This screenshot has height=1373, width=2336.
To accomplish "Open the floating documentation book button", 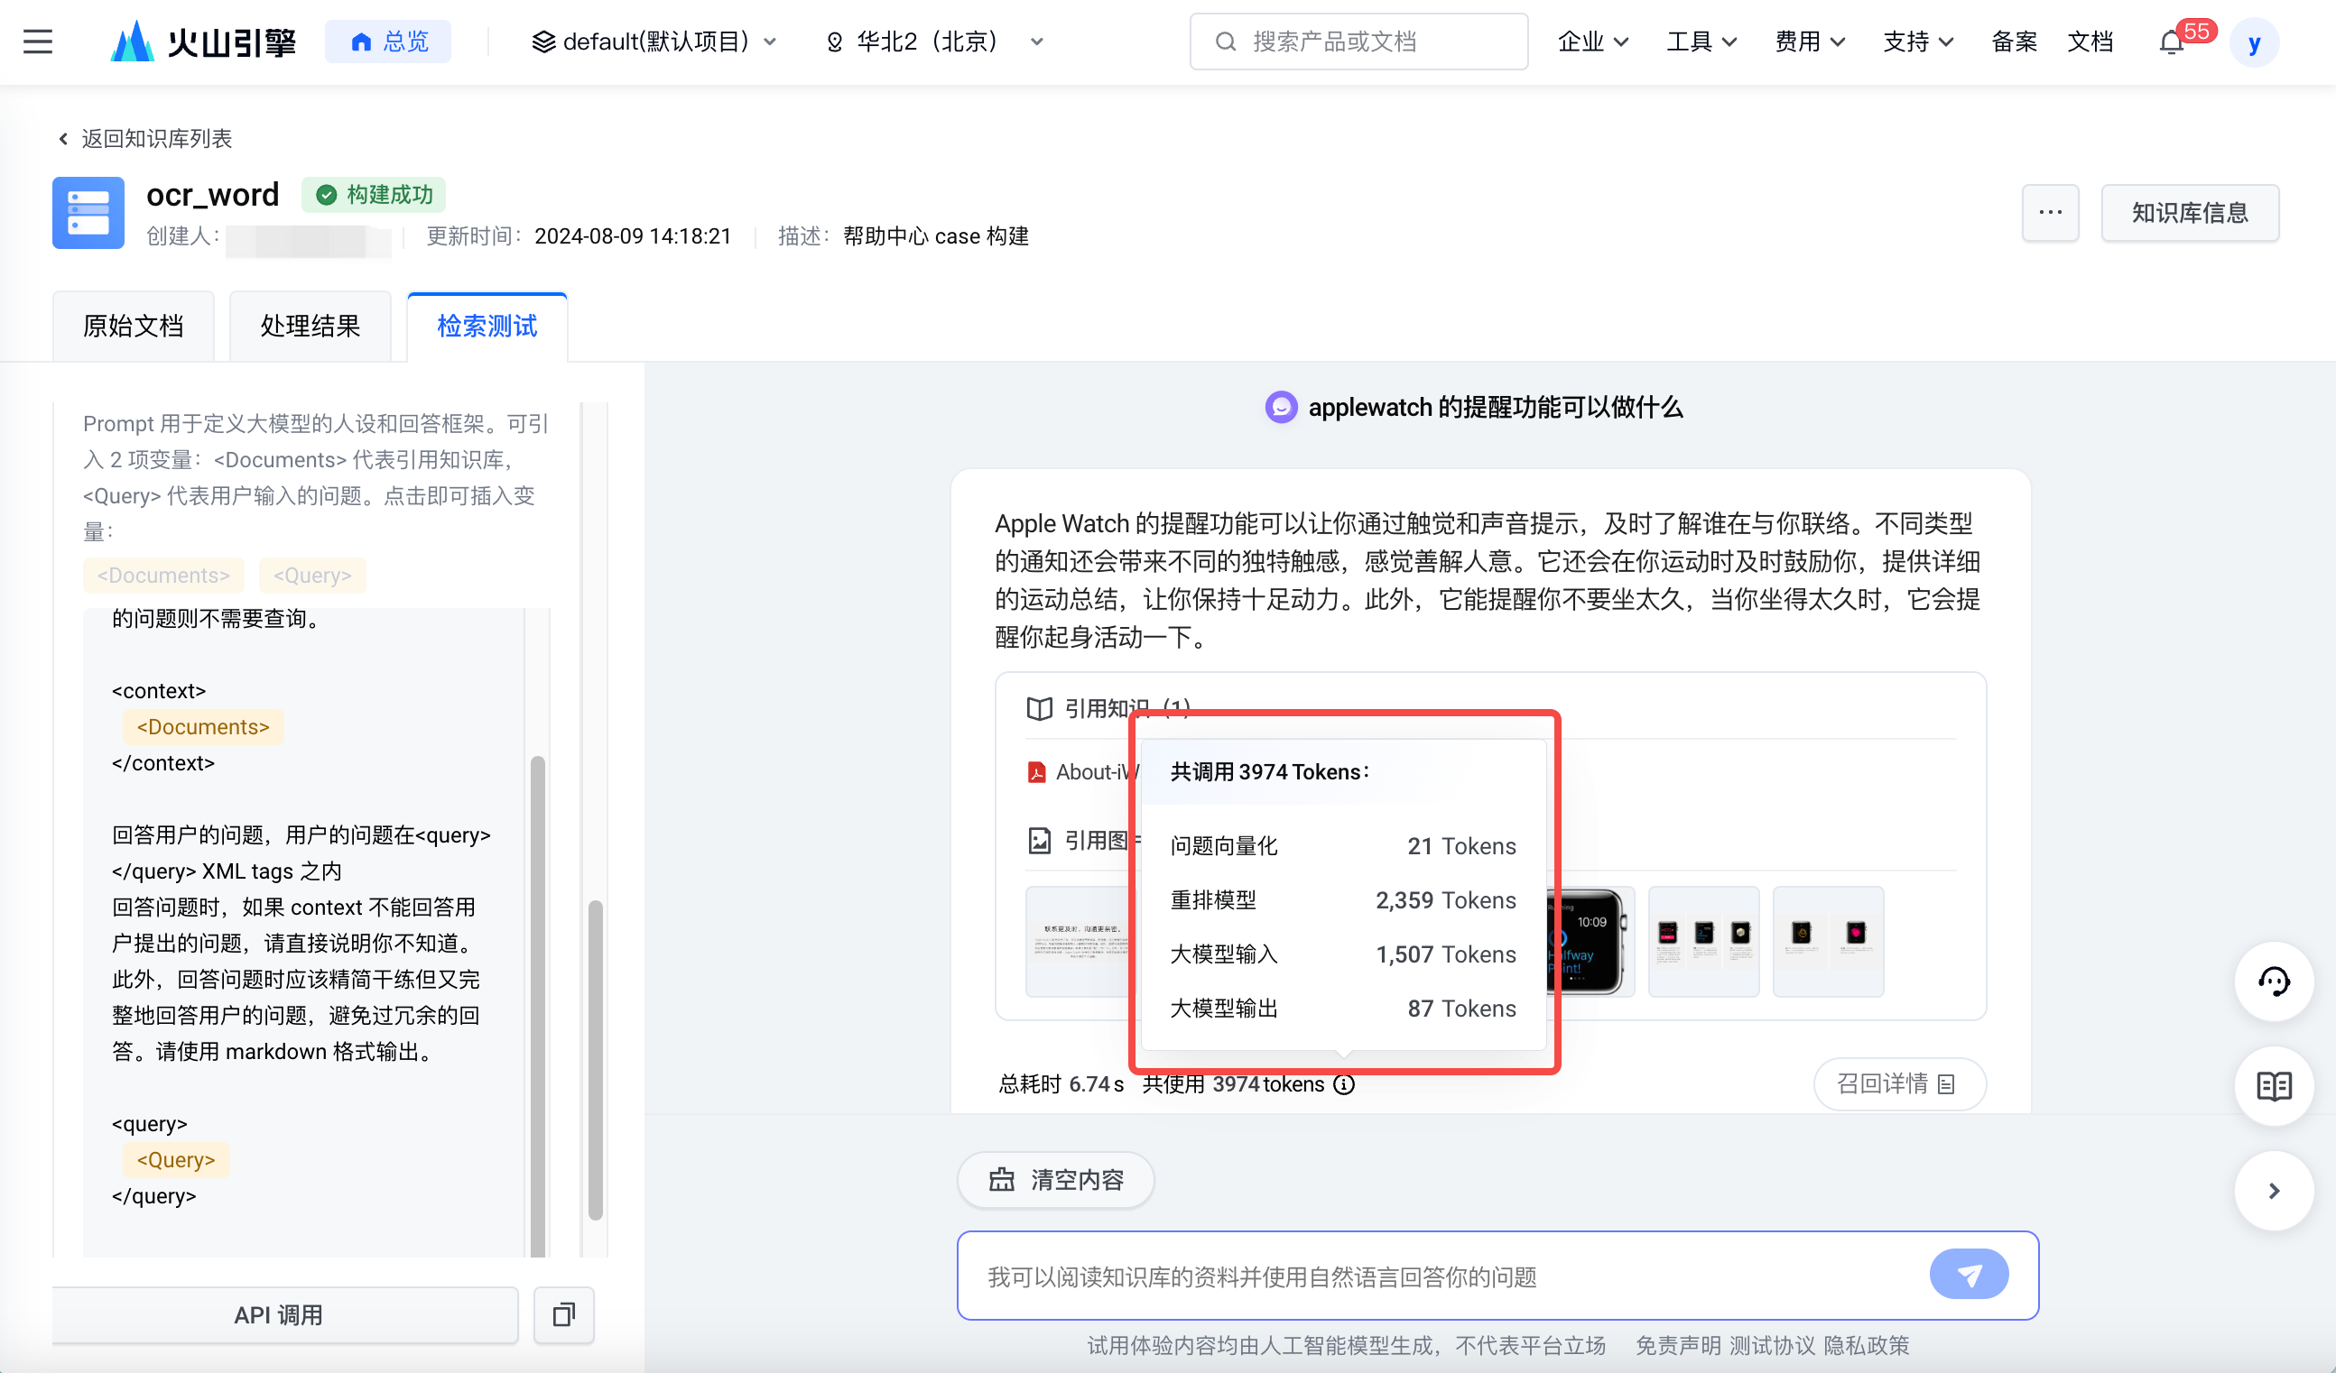I will pos(2274,1086).
